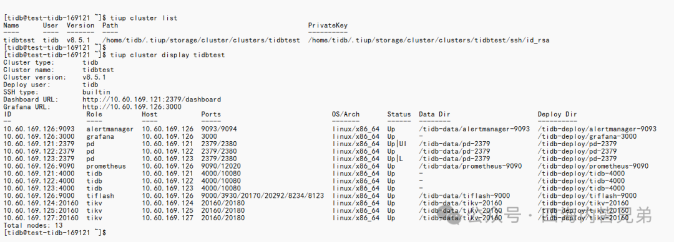
Task: Click the 'Up|L' status of pd leader
Action: 395,159
